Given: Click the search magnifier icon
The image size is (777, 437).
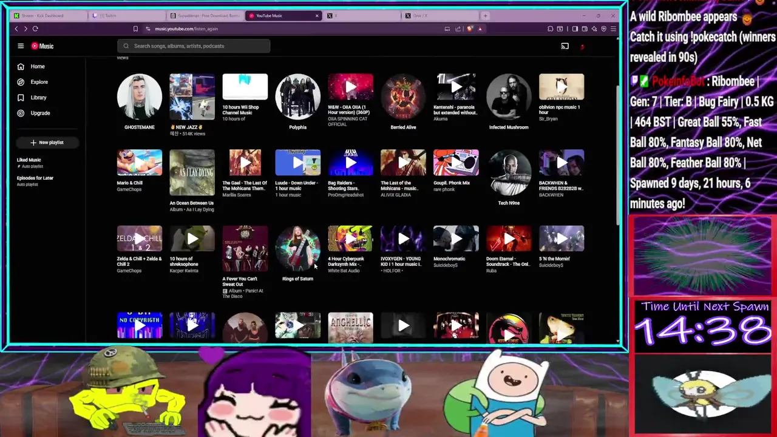Looking at the screenshot, I should pos(126,46).
